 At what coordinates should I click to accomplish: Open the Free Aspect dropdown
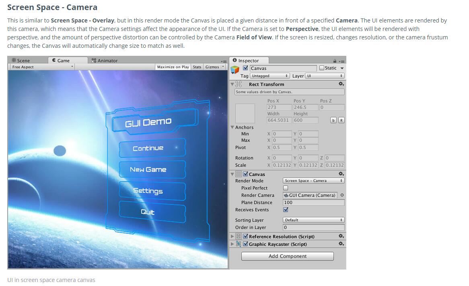42,67
